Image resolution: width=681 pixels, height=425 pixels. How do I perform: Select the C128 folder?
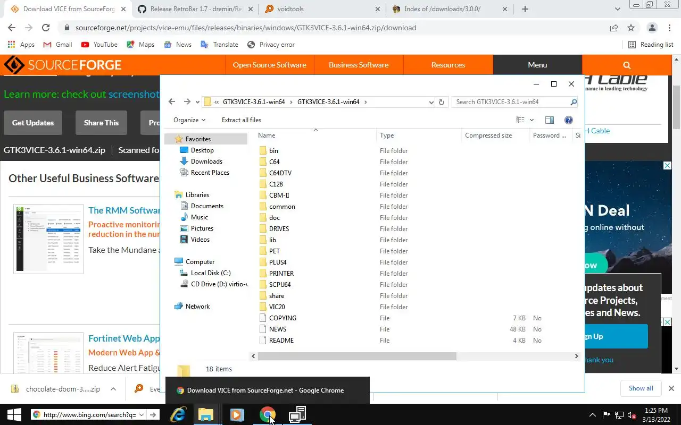(x=276, y=184)
